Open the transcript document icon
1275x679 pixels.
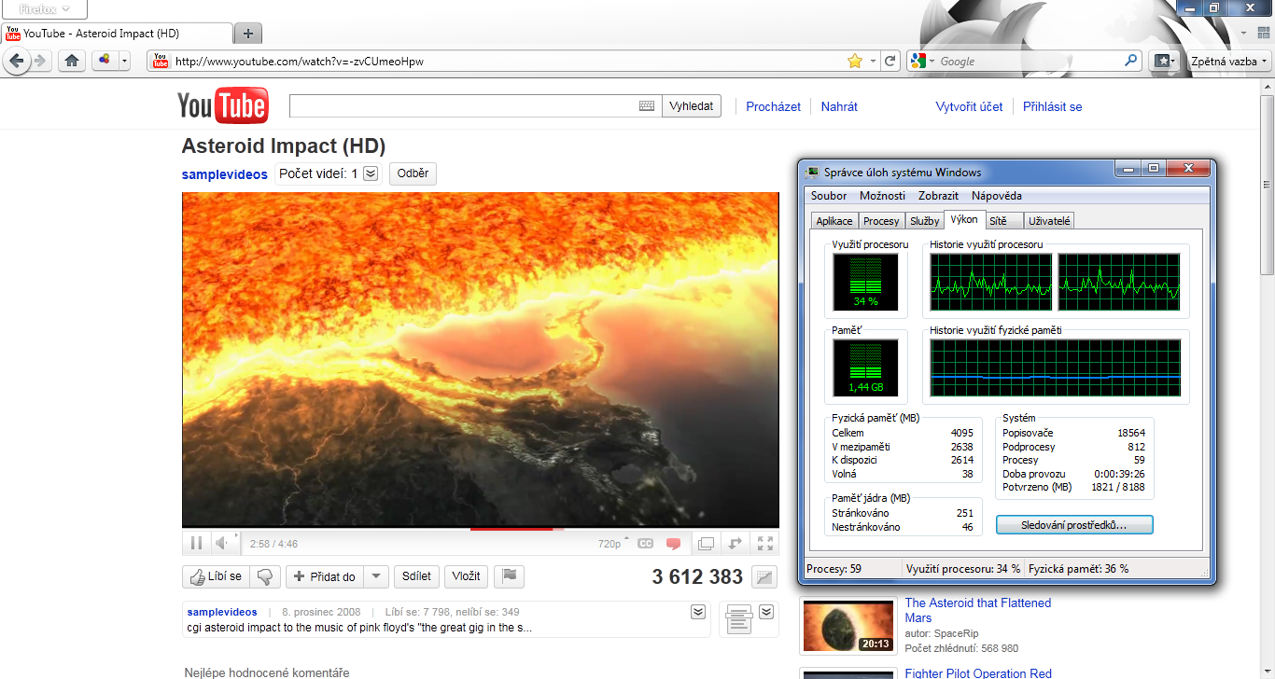[x=737, y=619]
